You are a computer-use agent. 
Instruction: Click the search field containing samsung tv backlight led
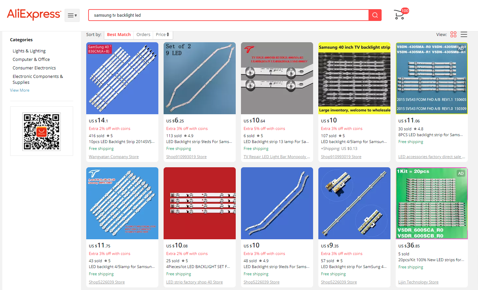click(229, 15)
